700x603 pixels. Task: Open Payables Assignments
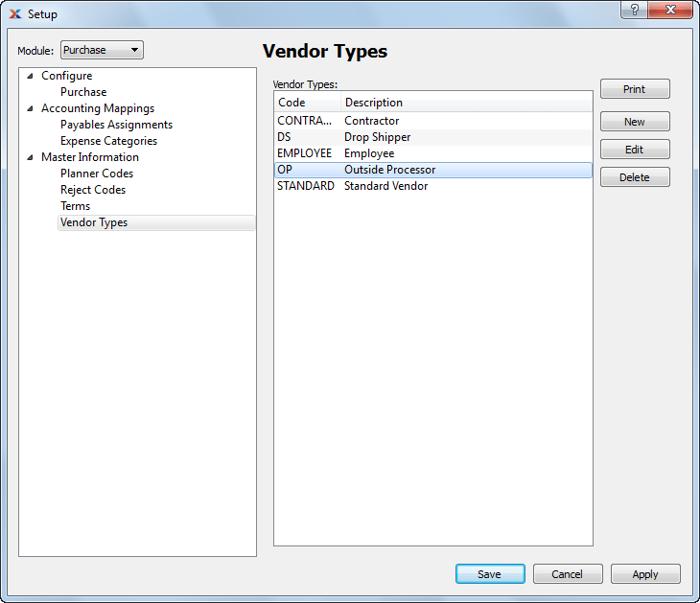(117, 125)
